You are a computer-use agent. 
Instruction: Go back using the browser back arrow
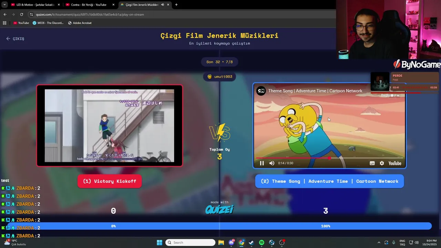coord(5,14)
